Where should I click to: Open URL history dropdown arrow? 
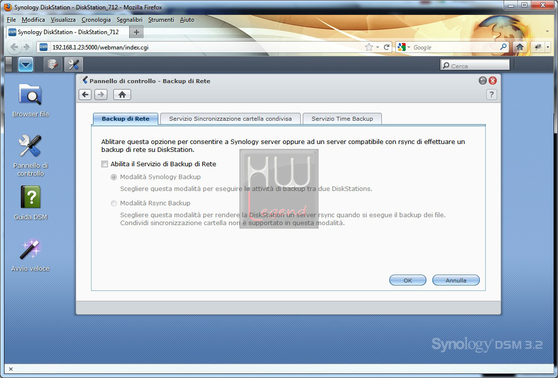pos(377,47)
